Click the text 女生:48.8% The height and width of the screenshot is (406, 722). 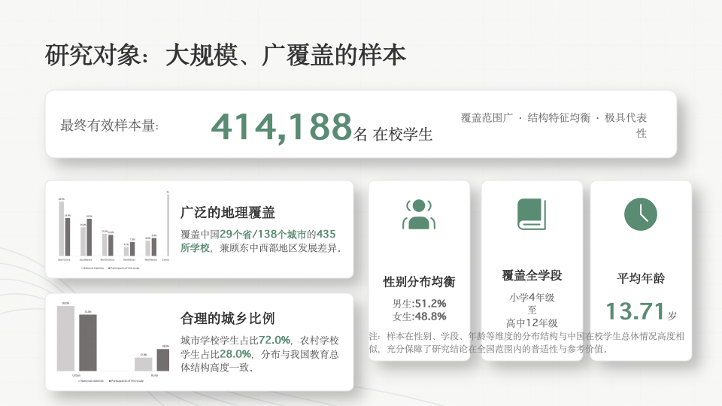[419, 317]
